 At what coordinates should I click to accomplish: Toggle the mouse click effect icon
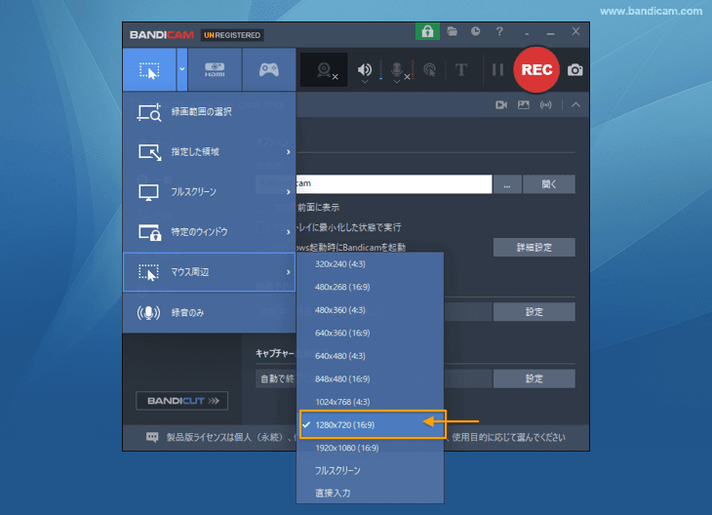(429, 69)
